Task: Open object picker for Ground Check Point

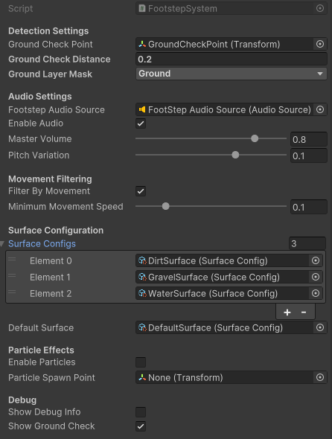Action: click(320, 44)
